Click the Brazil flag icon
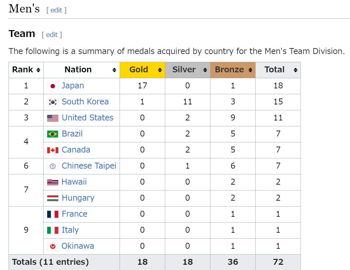The image size is (350, 270). [x=53, y=134]
